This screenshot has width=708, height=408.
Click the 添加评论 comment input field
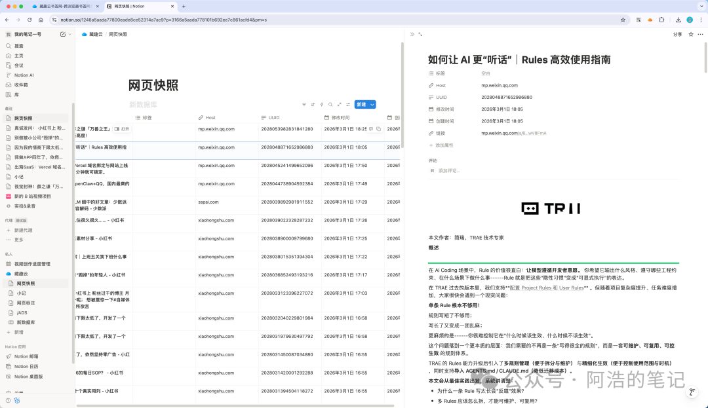[449, 171]
